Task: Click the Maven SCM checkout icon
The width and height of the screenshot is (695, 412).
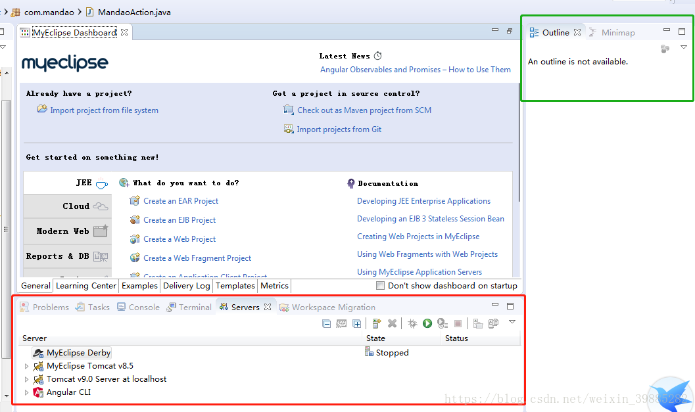Action: click(289, 110)
